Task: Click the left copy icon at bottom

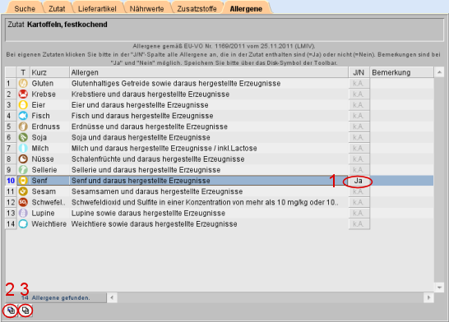Action: (x=11, y=310)
